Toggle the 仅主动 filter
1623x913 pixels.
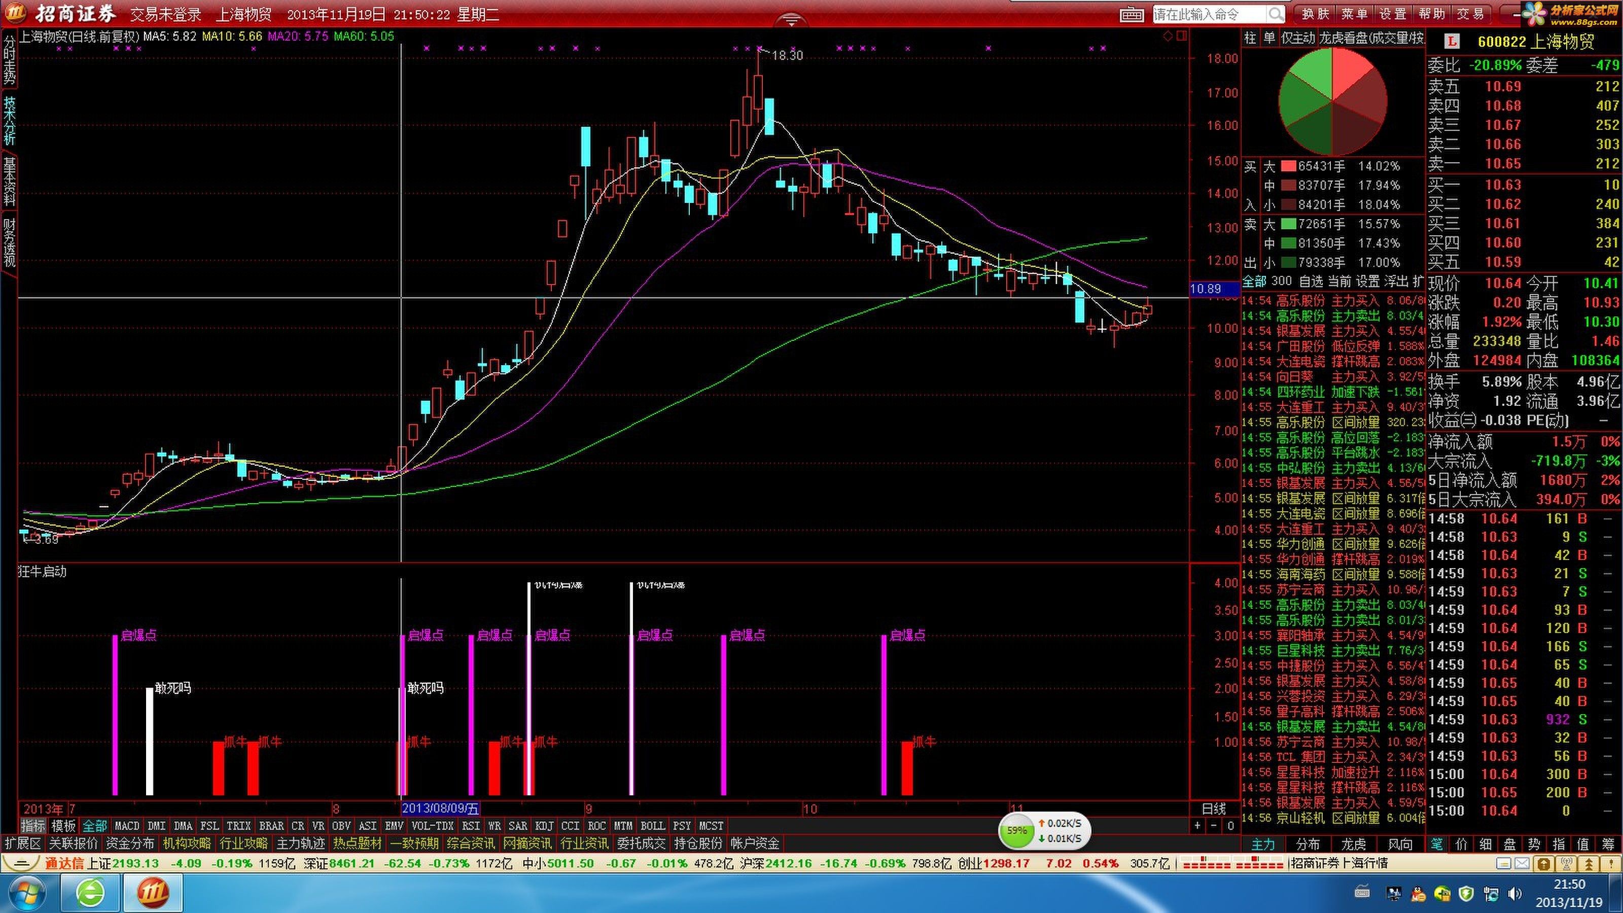[x=1298, y=38]
